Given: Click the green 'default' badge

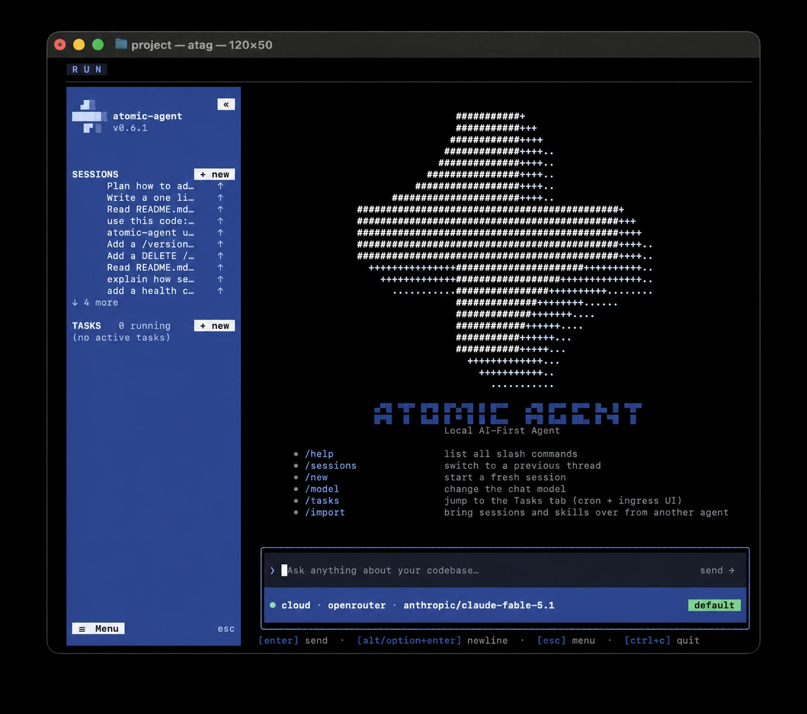Looking at the screenshot, I should click(714, 605).
